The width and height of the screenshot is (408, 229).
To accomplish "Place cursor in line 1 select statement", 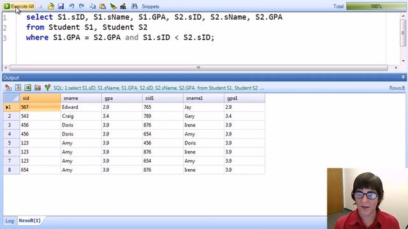I will click(154, 17).
